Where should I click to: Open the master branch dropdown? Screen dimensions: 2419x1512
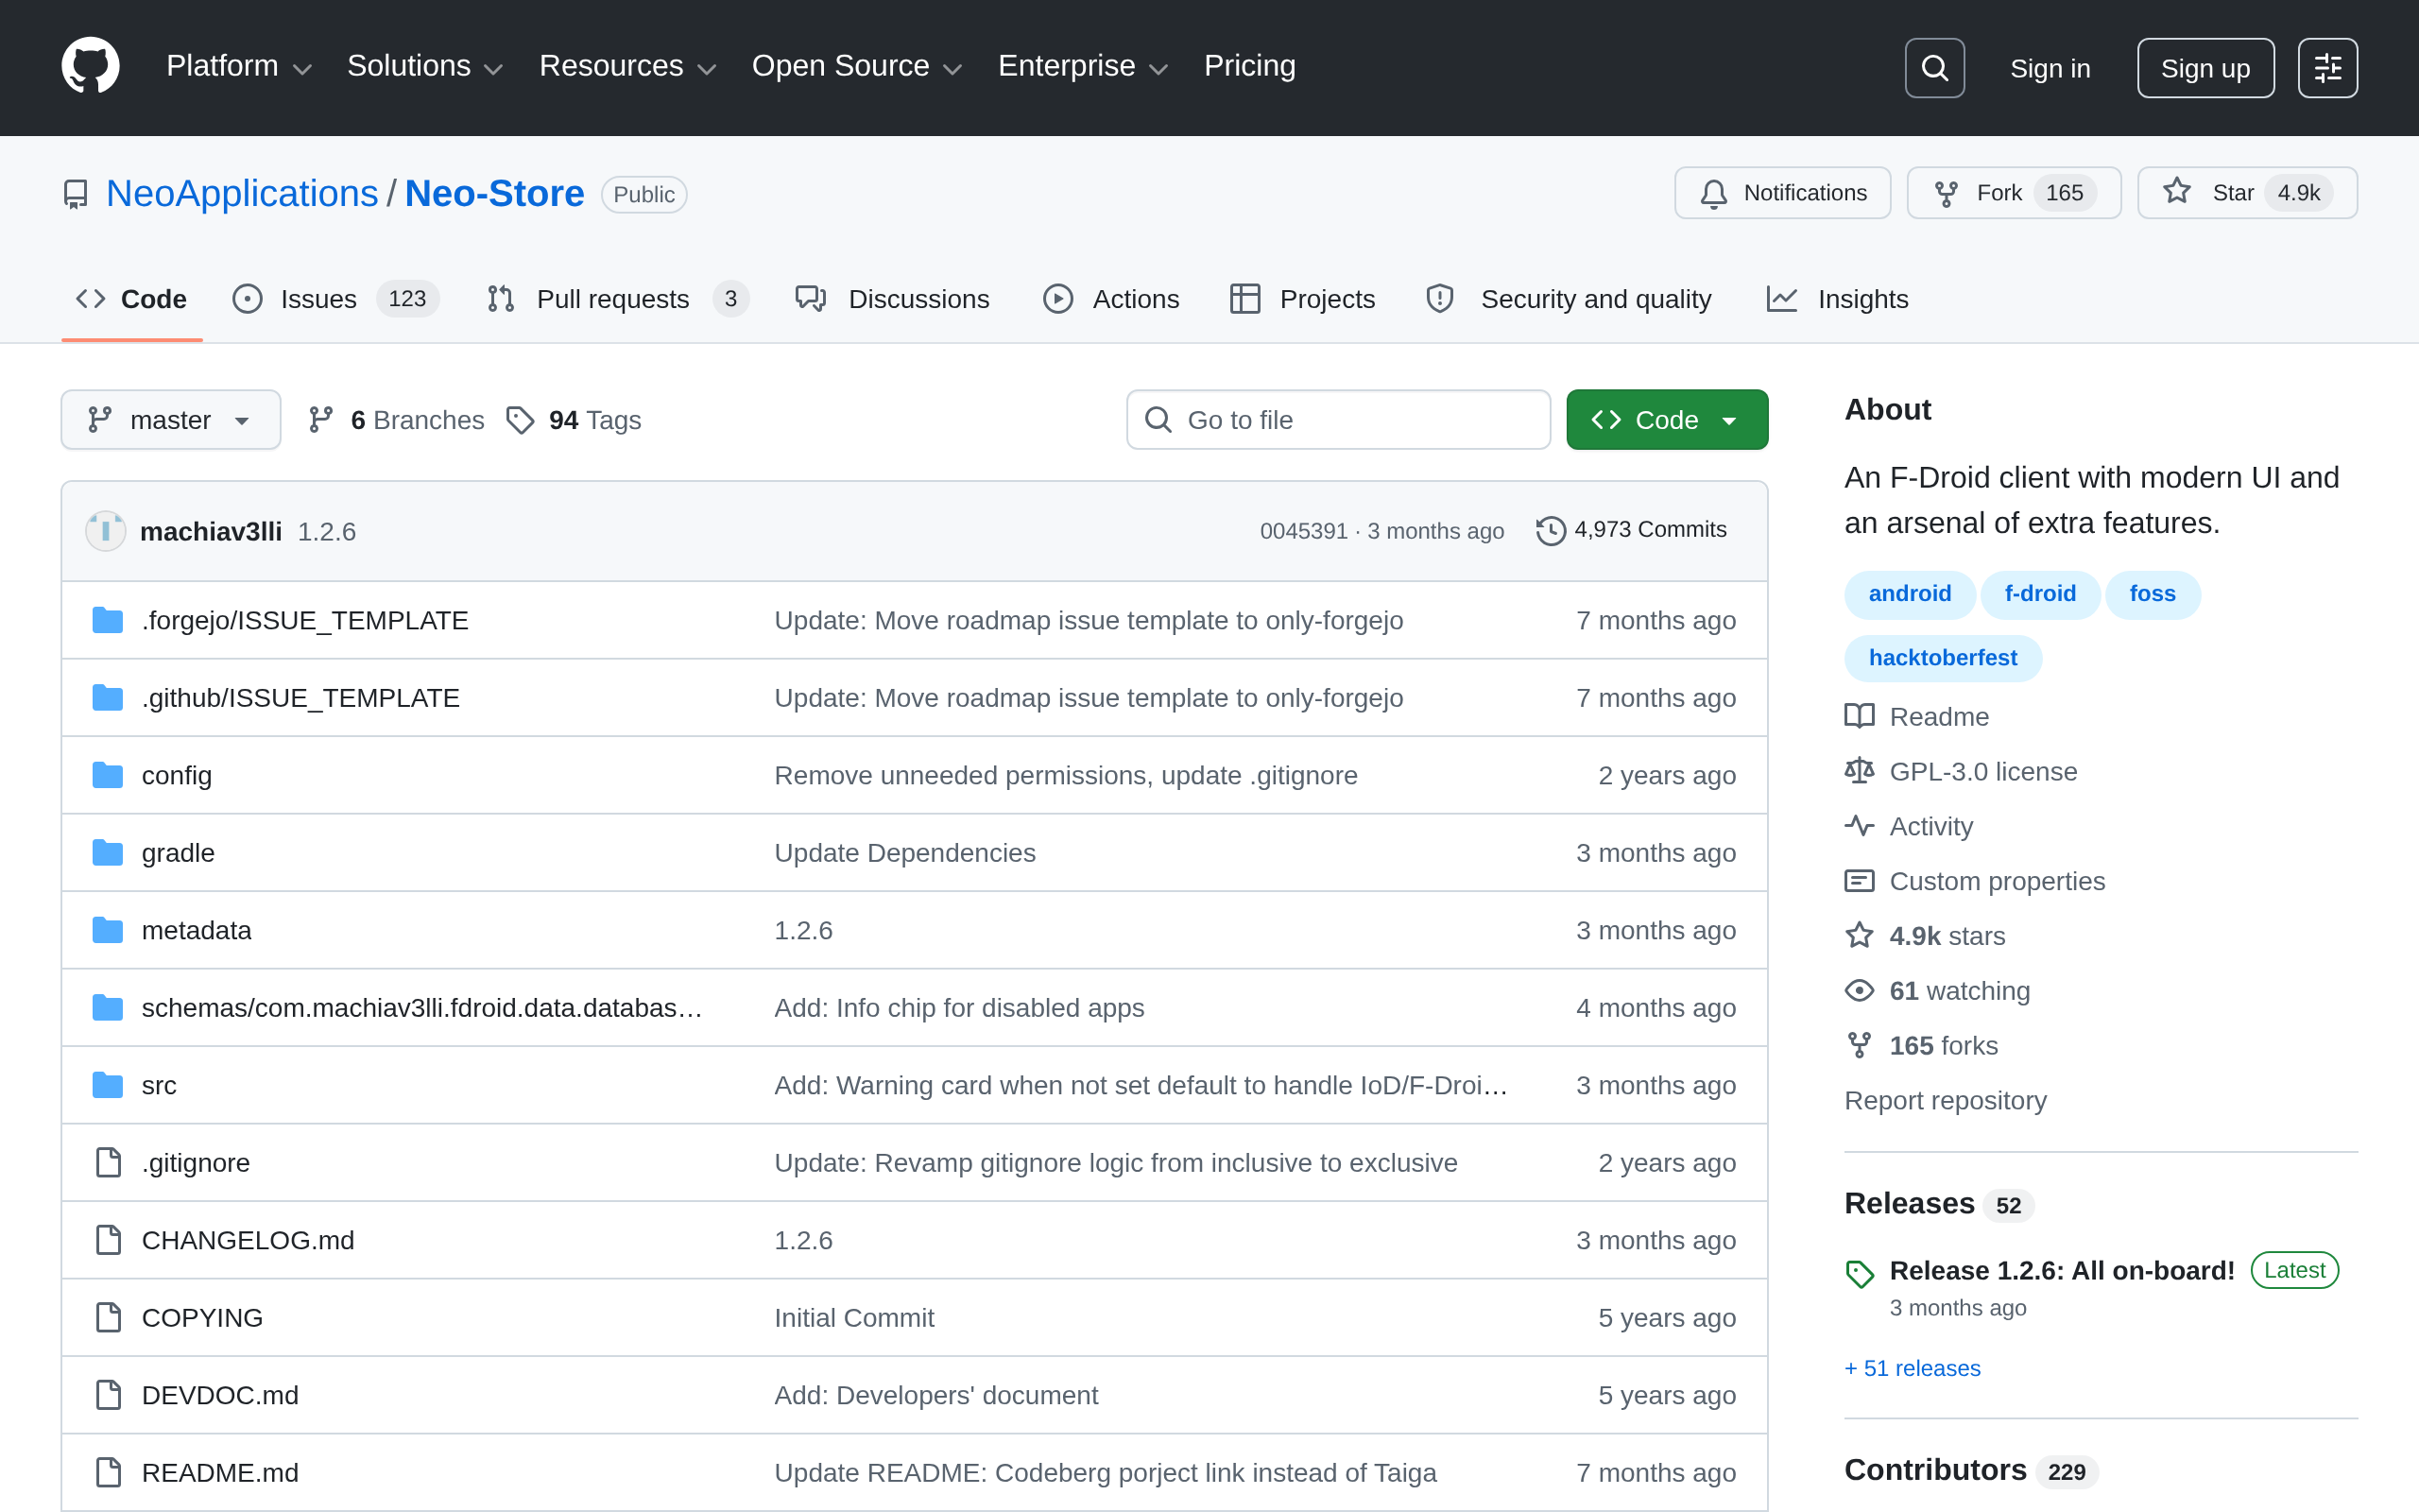coord(171,420)
